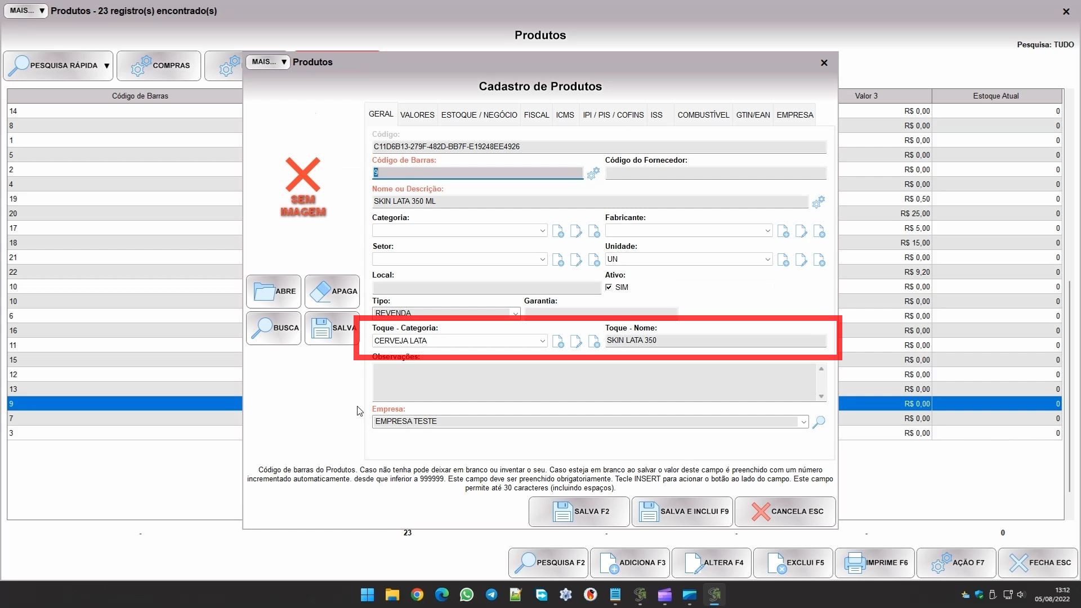This screenshot has width=1081, height=608.
Task: Click scroll-down arrow in Observações box
Action: (821, 396)
